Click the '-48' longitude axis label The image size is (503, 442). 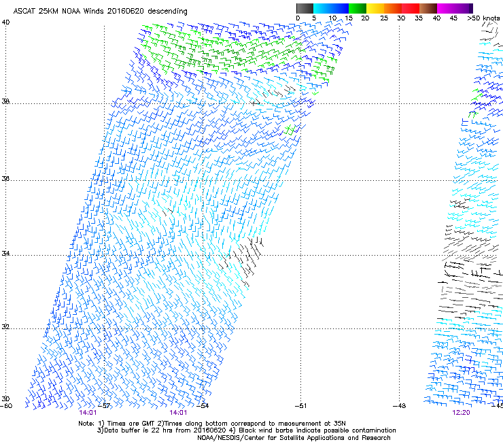click(x=400, y=406)
